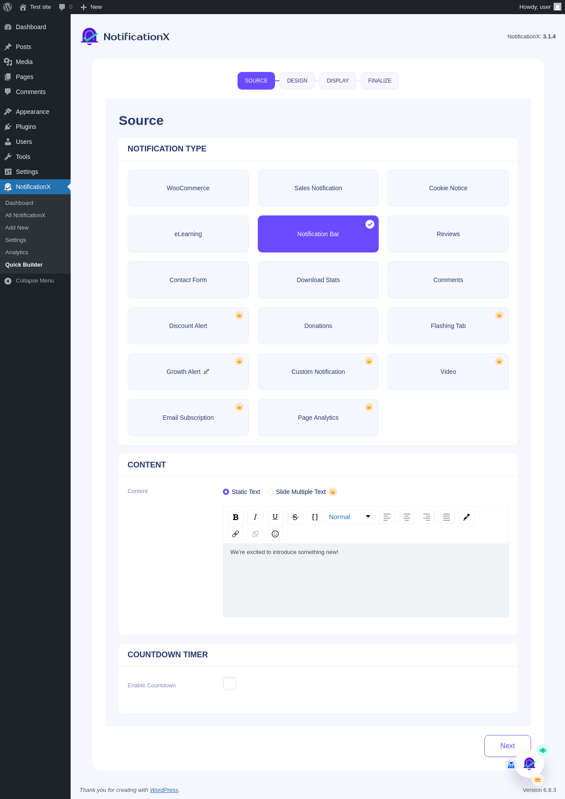Open Plugins in the admin sidebar
This screenshot has width=565, height=799.
(x=35, y=127)
